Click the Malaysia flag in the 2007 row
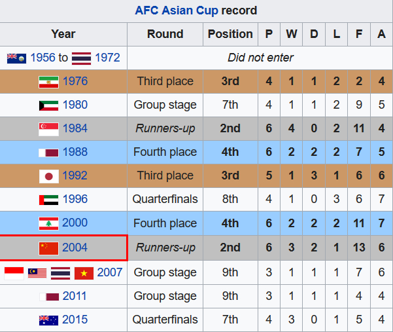 (37, 272)
